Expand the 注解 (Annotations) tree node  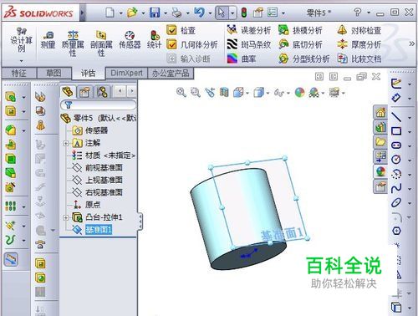tap(66, 143)
